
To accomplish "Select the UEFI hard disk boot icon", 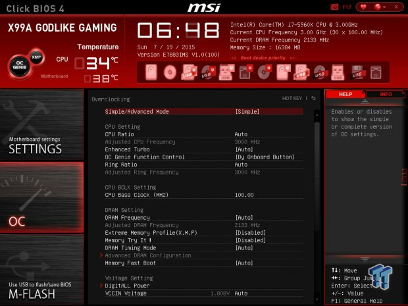I will click(283, 72).
